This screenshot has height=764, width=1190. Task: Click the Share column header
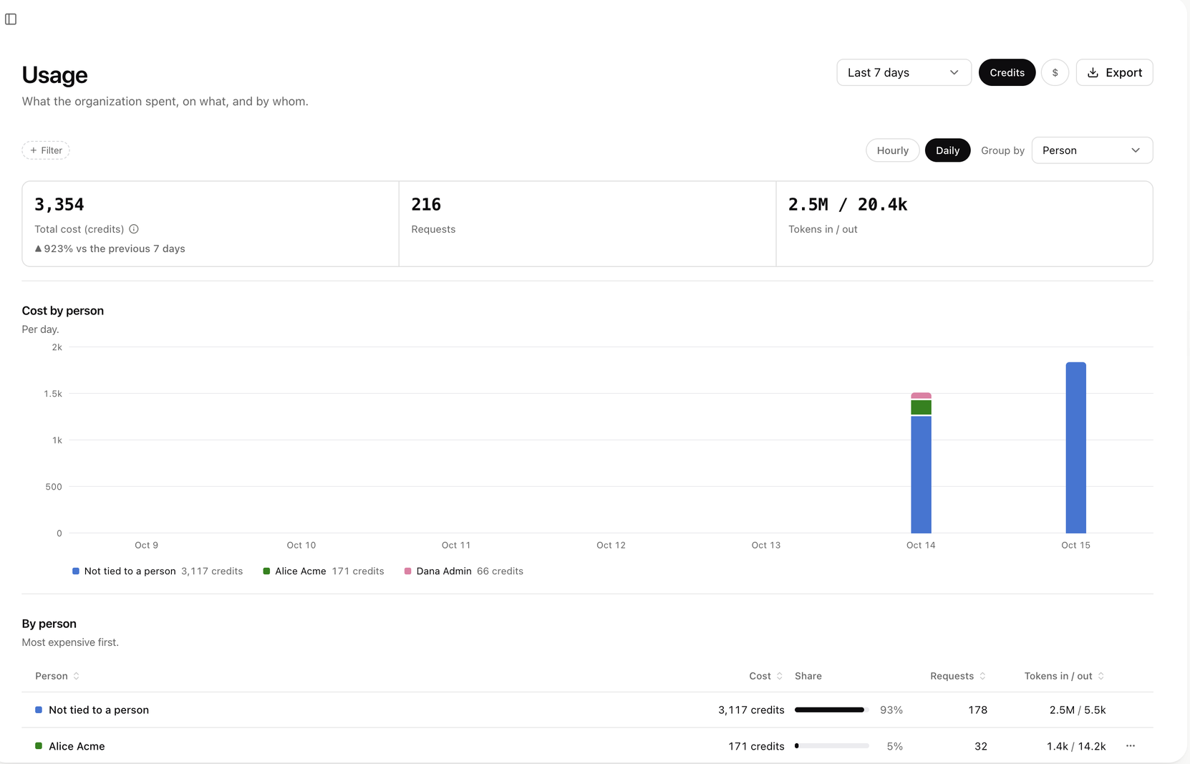pyautogui.click(x=808, y=676)
